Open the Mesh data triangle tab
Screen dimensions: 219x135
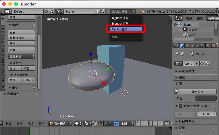tap(203, 46)
